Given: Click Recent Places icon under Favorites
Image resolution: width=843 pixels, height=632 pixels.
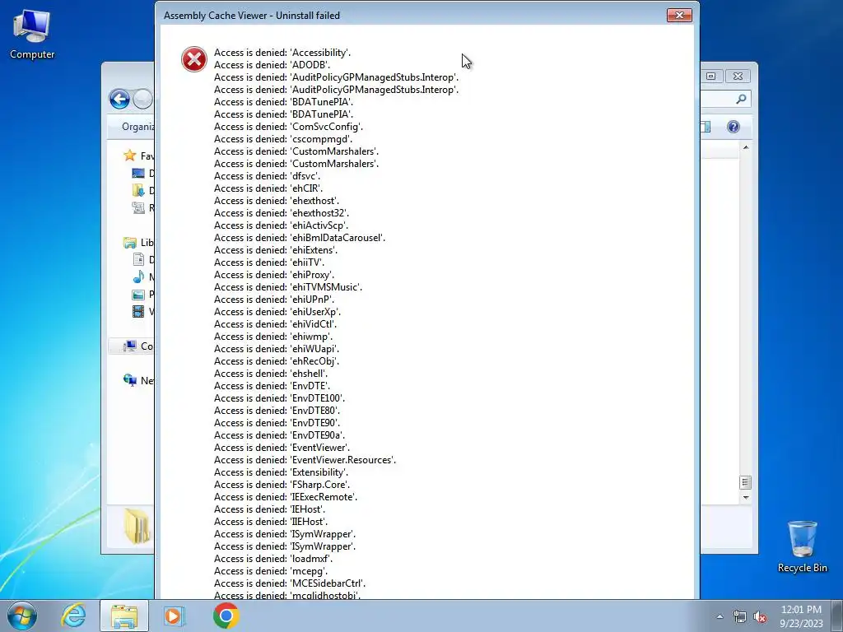Looking at the screenshot, I should point(138,207).
